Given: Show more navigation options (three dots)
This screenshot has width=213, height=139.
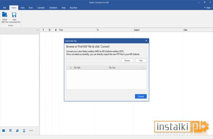Looking at the screenshot, I should (x=31, y=130).
